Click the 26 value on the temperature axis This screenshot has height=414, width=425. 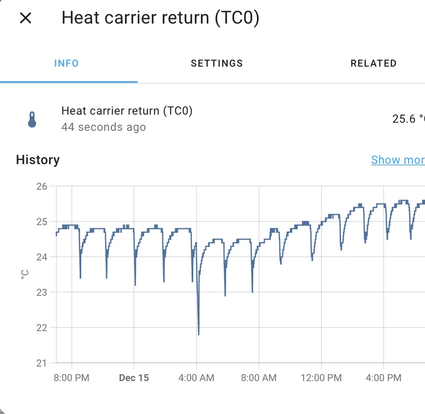point(42,187)
